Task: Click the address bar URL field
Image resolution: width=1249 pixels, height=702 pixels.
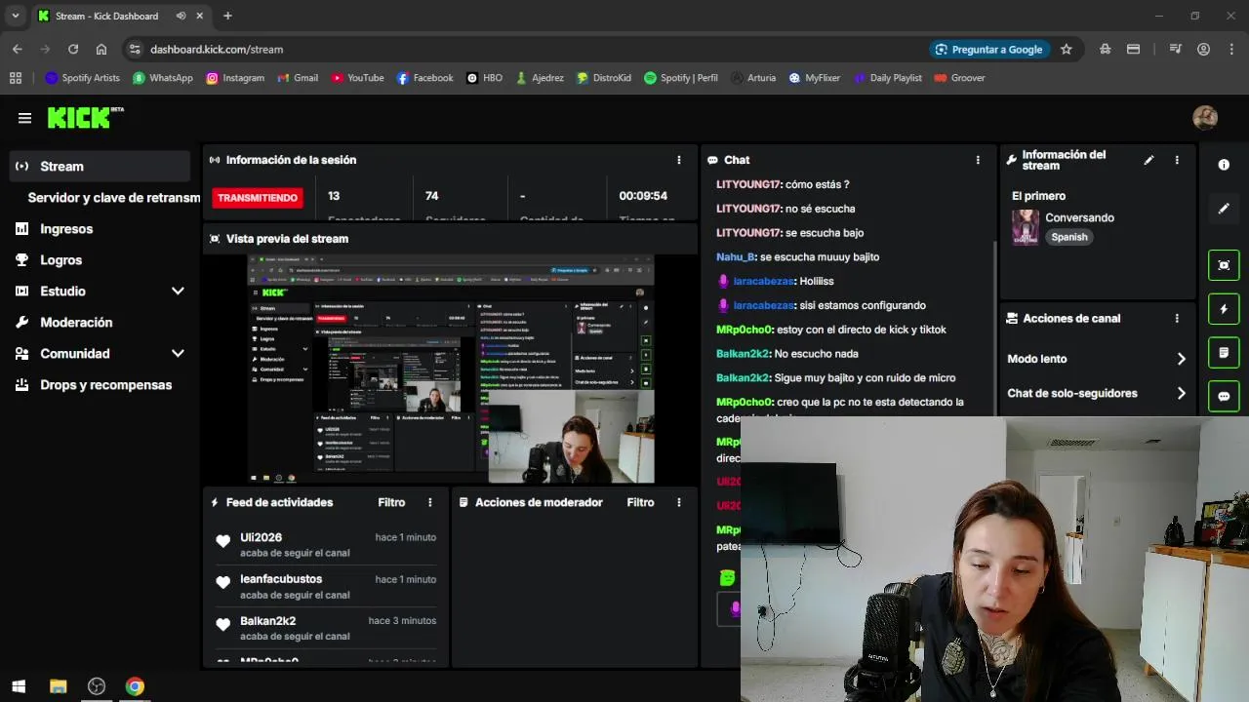Action: coord(527,49)
